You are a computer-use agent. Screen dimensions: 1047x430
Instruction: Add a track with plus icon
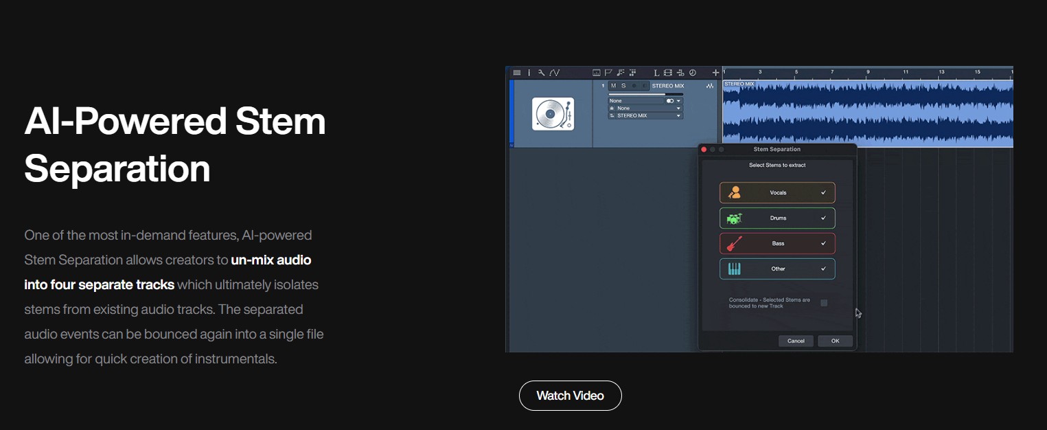(715, 73)
